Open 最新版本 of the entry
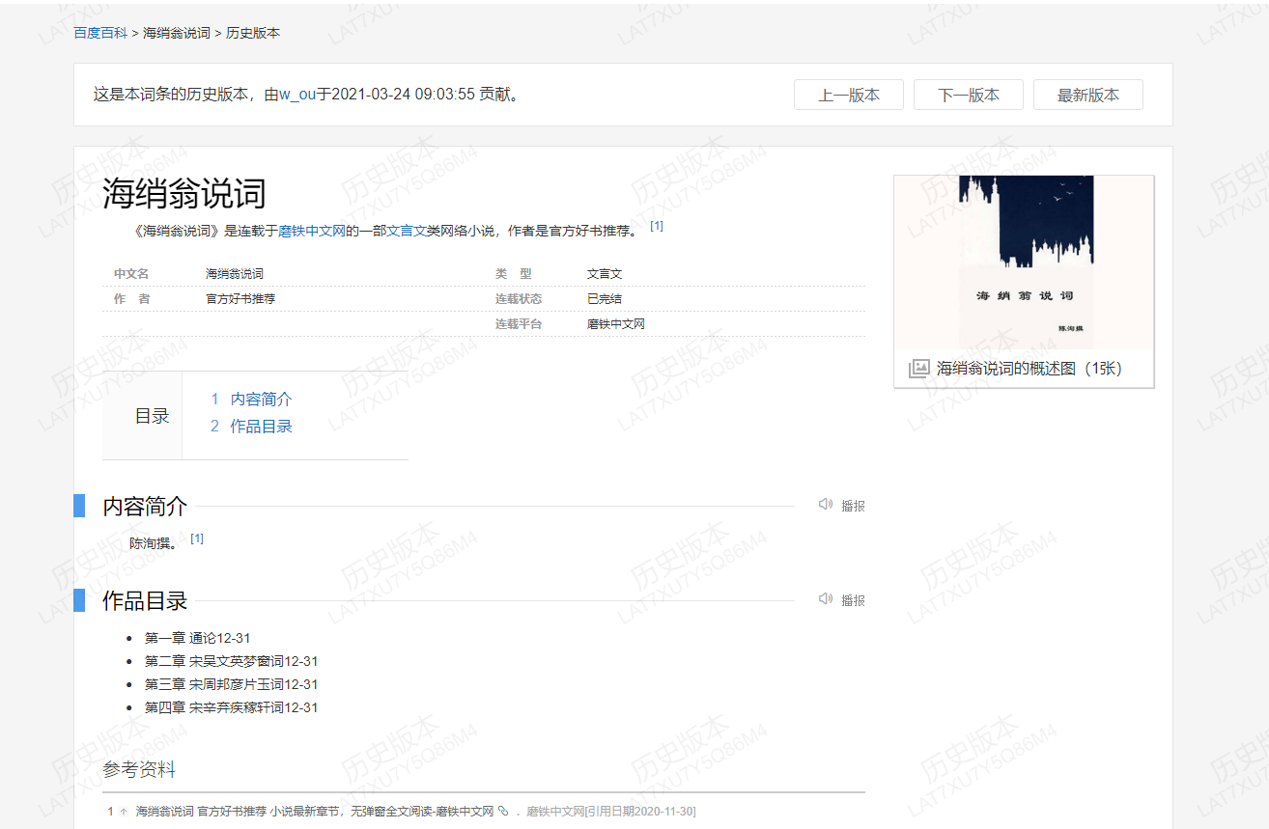The image size is (1269, 829). [x=1088, y=95]
